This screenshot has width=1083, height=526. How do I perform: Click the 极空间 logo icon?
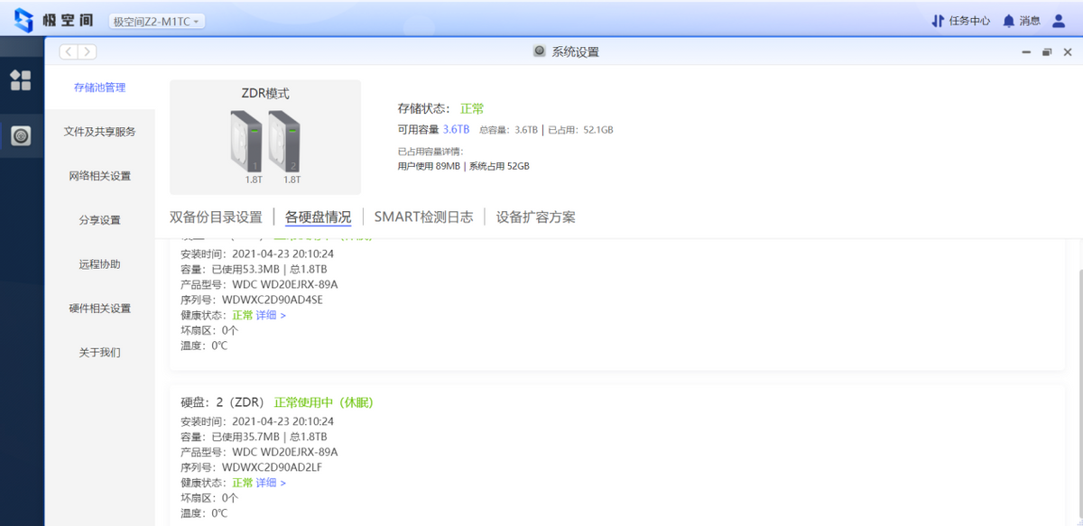pos(22,20)
